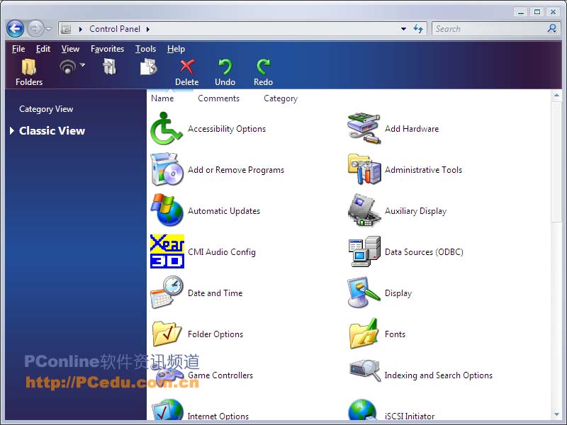Refresh the address bar view
The width and height of the screenshot is (567, 425).
click(418, 28)
